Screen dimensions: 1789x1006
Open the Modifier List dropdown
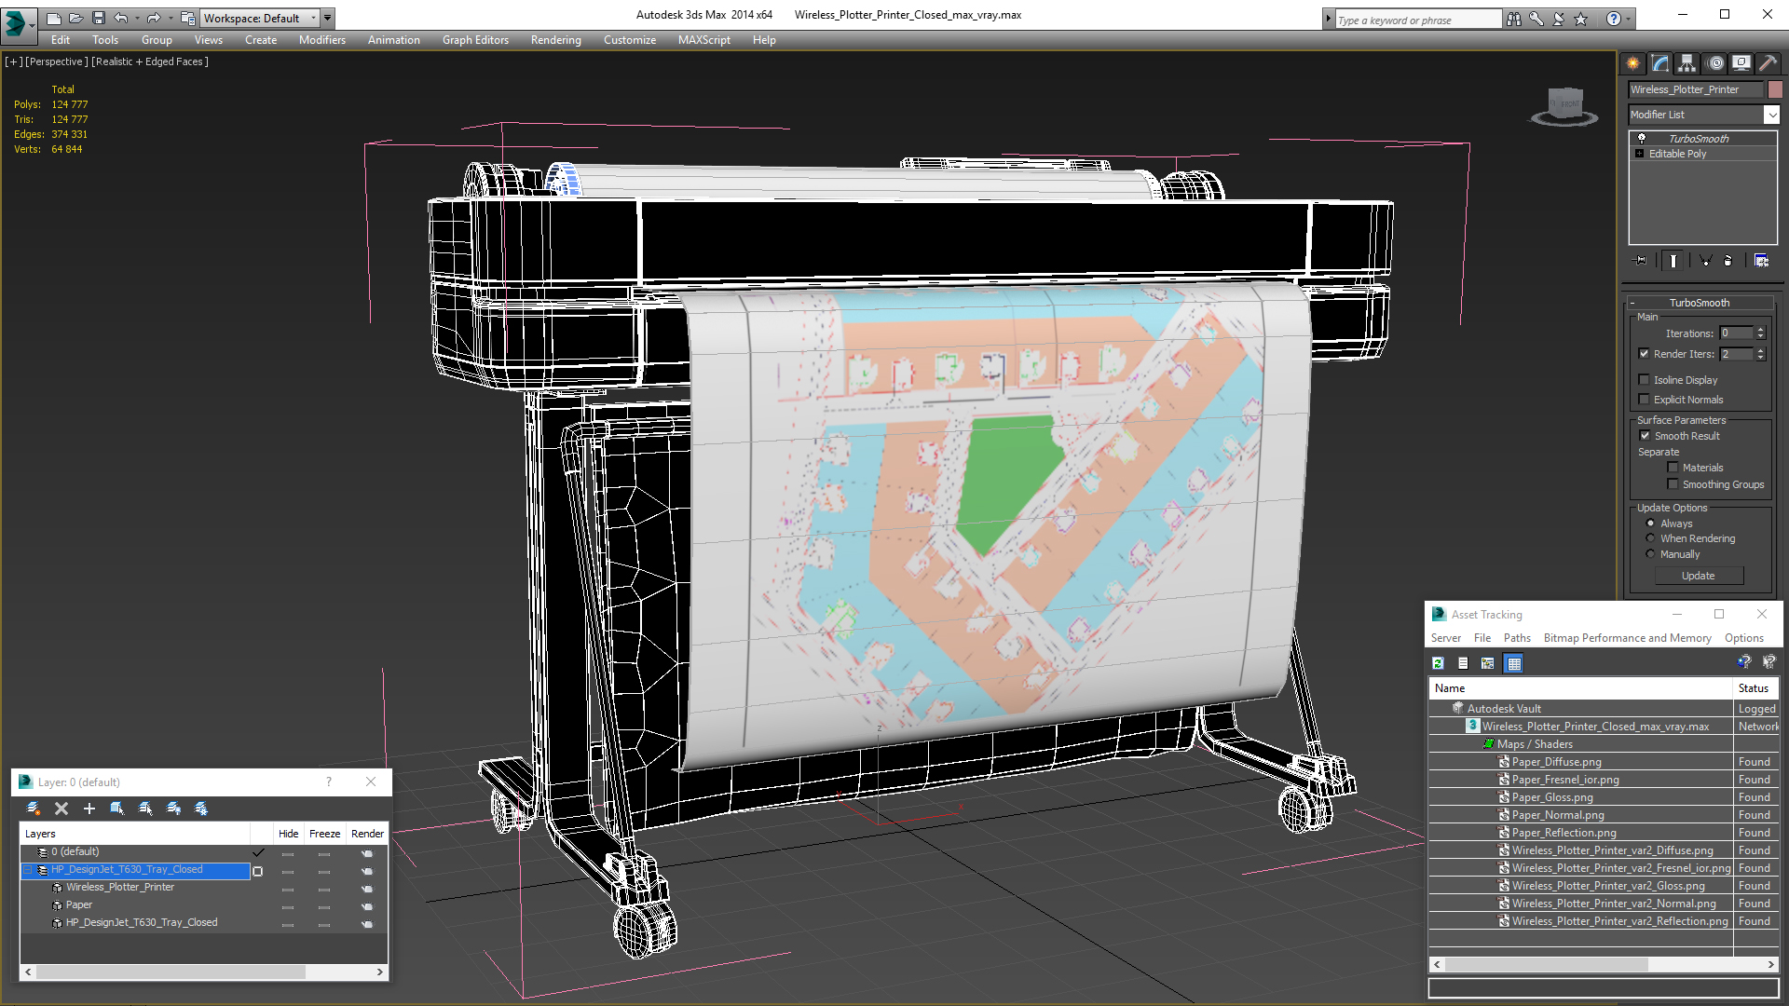(1771, 115)
